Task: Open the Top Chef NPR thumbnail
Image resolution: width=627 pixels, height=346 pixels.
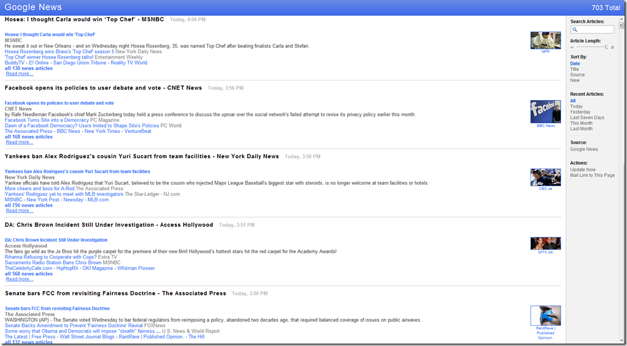Action: point(545,40)
